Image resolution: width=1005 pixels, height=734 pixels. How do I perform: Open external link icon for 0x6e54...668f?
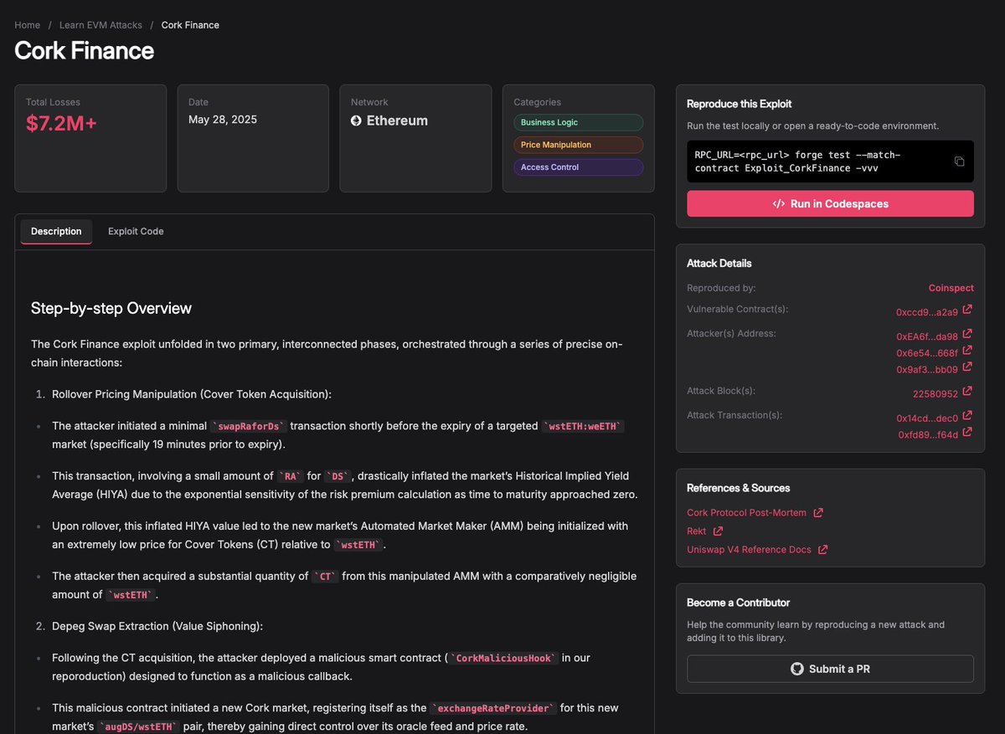967,352
